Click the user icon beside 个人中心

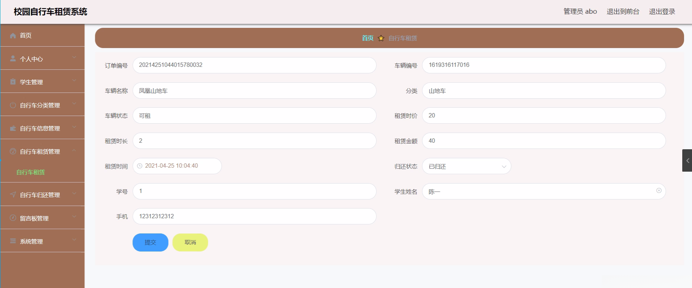pos(13,59)
